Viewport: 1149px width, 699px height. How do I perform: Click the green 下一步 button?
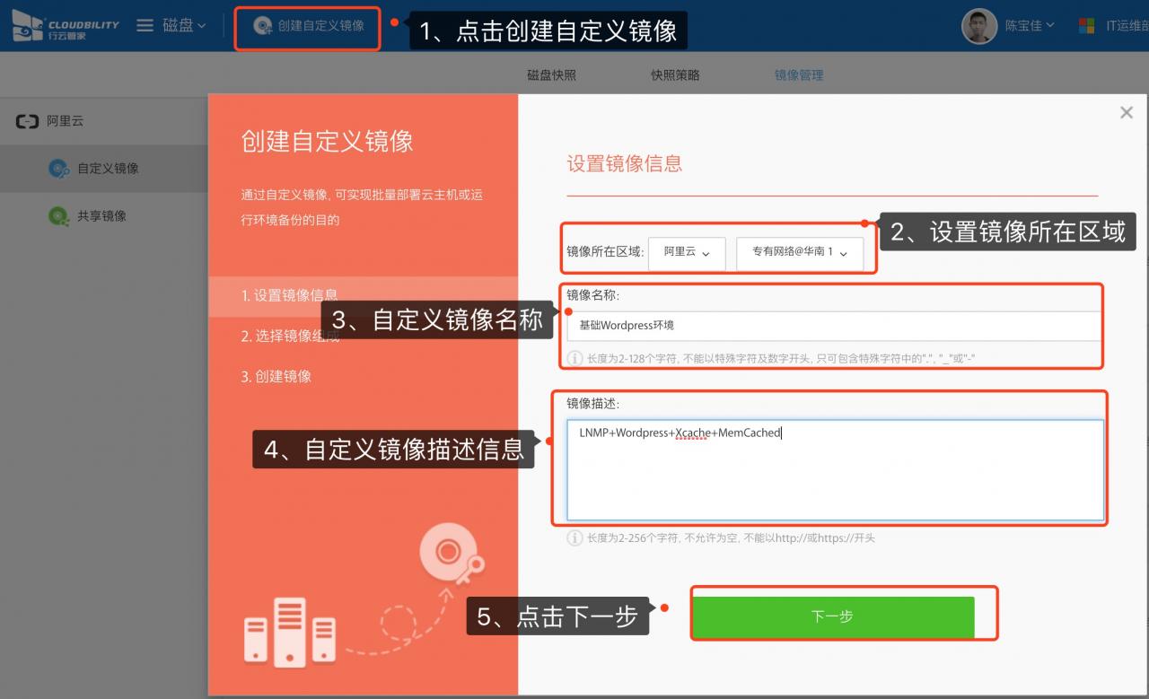[833, 616]
